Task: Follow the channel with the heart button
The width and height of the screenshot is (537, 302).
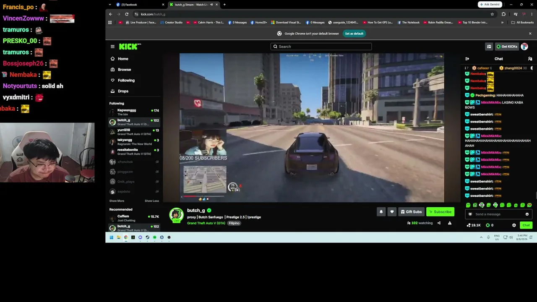Action: click(x=392, y=212)
